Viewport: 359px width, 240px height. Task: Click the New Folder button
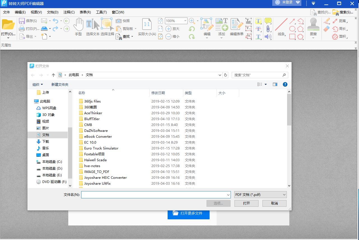click(x=60, y=84)
